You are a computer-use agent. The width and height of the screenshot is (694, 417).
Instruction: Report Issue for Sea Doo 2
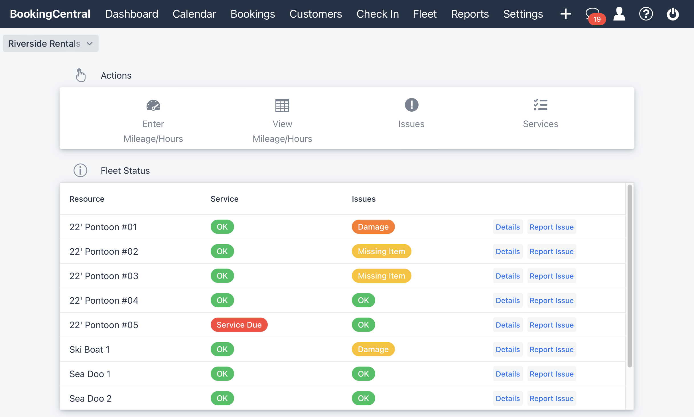point(552,398)
